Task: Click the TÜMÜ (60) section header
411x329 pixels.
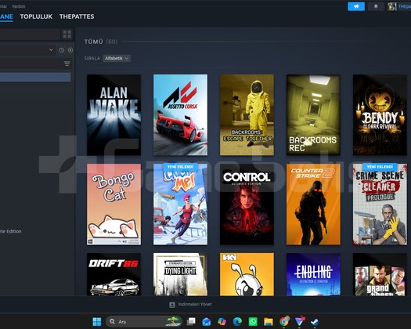Action: pos(101,42)
